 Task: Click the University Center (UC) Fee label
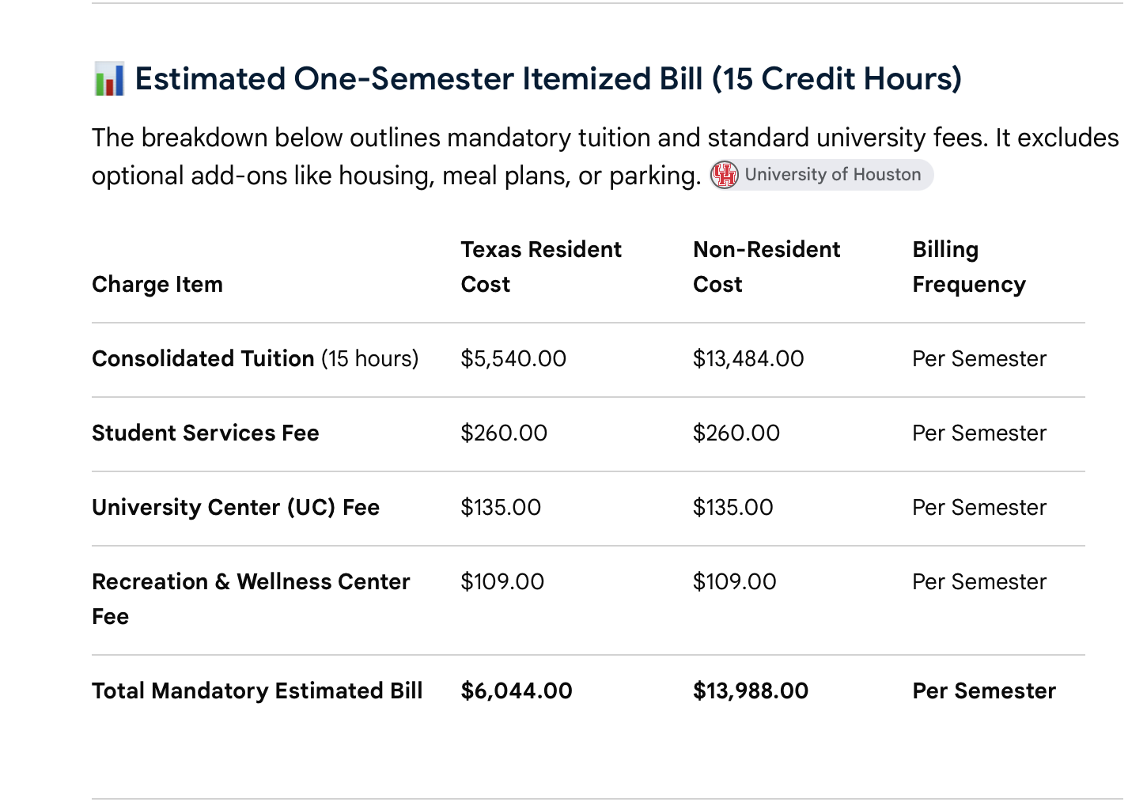236,507
